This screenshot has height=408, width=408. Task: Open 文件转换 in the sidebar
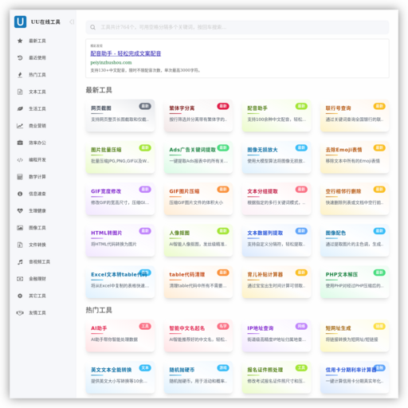click(x=37, y=245)
